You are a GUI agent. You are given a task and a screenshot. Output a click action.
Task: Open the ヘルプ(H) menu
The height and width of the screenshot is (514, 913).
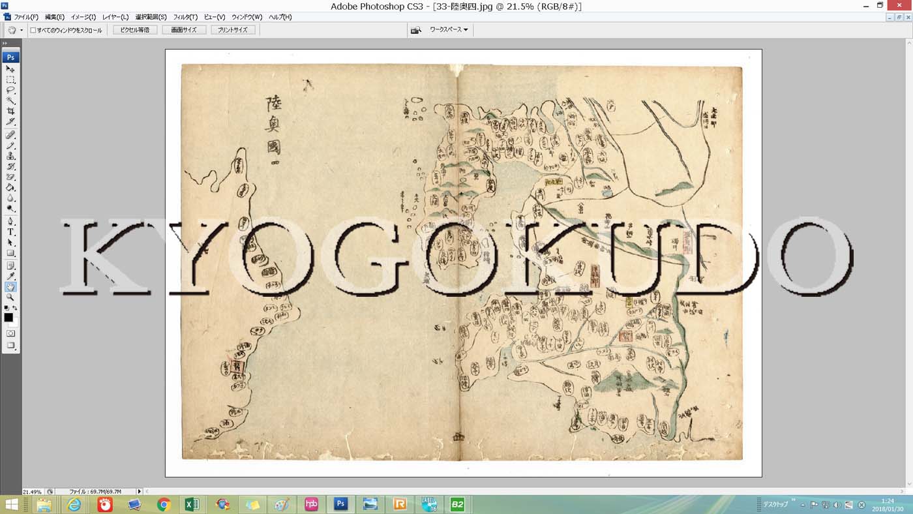point(280,17)
